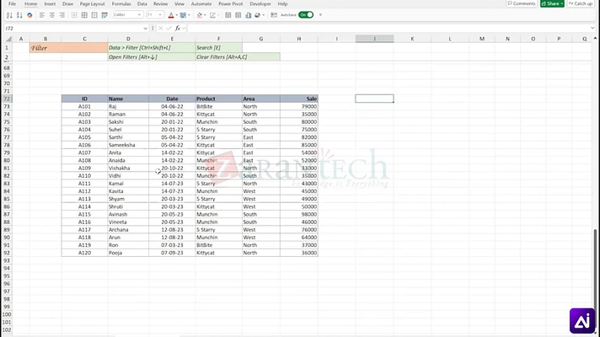600x337 pixels.
Task: Select the 'Product' header cell
Action: (218, 99)
